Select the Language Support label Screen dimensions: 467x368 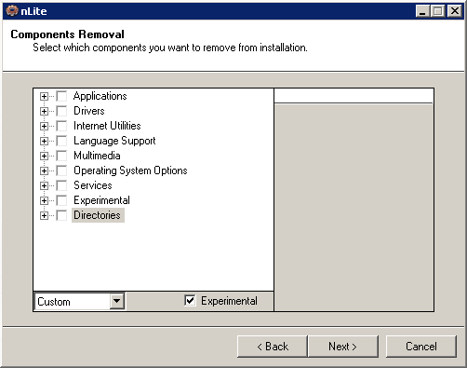[114, 141]
